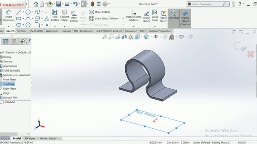
Task: Click Zoom to Fit in view toolbar
Action: pyautogui.click(x=104, y=37)
